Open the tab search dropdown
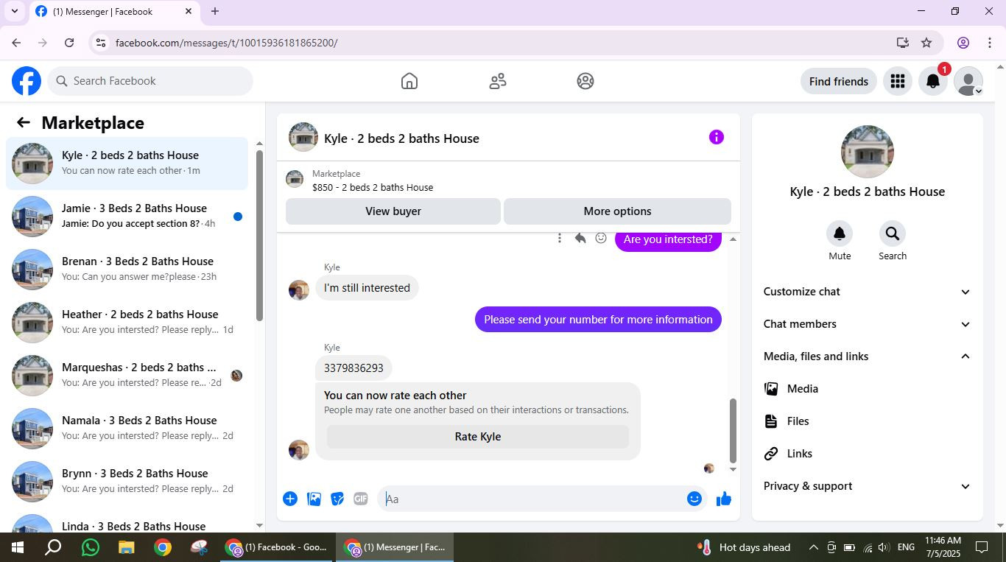The image size is (1006, 562). [14, 11]
